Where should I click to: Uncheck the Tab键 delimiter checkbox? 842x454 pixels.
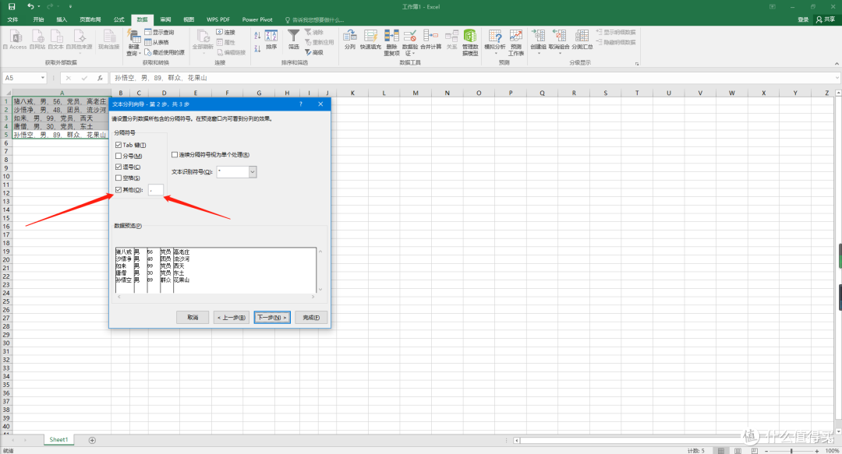coord(119,145)
